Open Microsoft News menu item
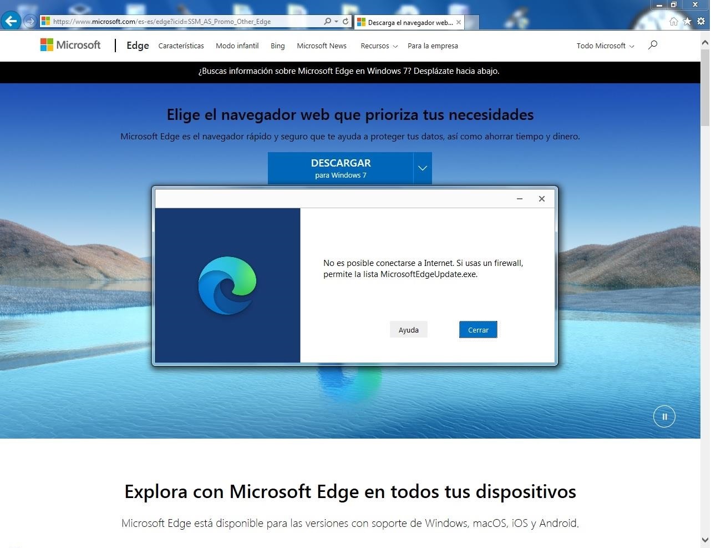Image resolution: width=711 pixels, height=548 pixels. coord(322,46)
